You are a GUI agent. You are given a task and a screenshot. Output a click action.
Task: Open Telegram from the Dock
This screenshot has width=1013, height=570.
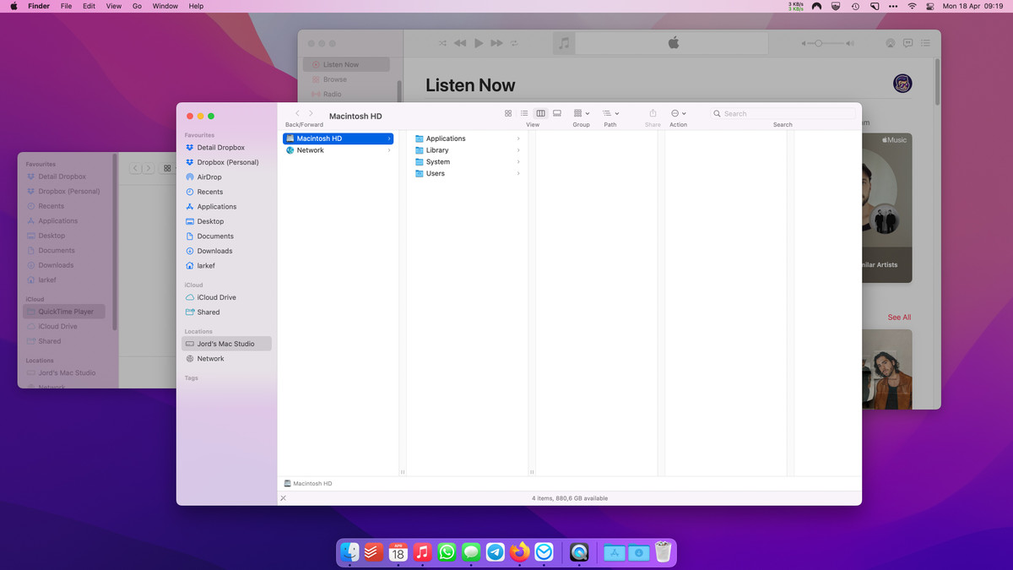pos(496,552)
